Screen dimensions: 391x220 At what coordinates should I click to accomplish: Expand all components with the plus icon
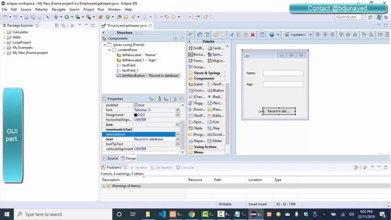point(175,38)
